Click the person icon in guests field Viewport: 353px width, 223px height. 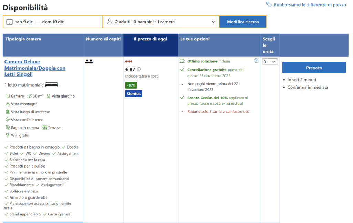click(110, 22)
